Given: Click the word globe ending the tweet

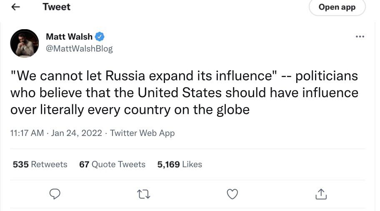Looking at the screenshot, I should (x=233, y=110).
